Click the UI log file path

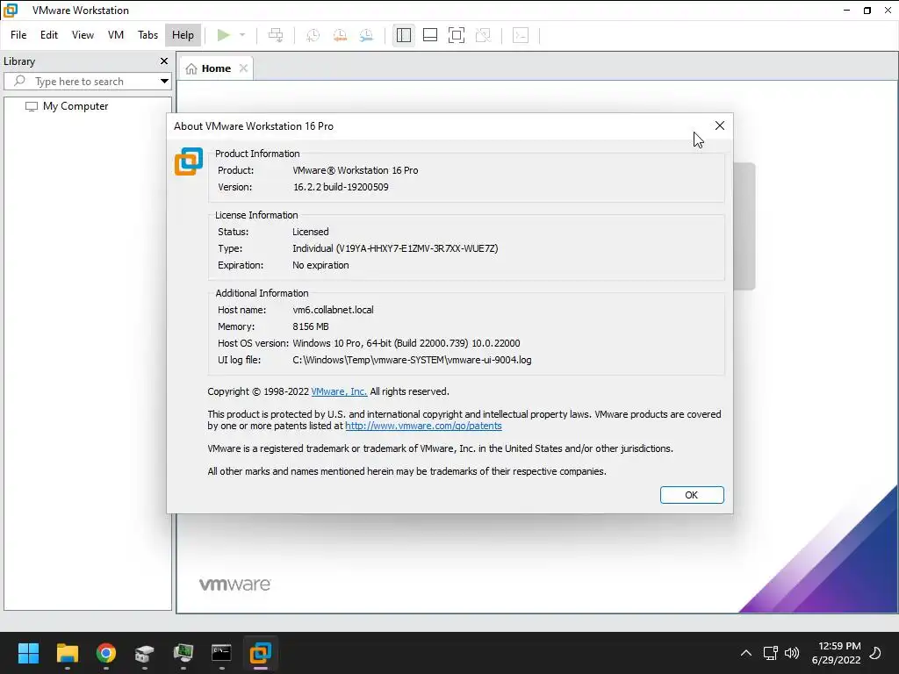pos(412,360)
